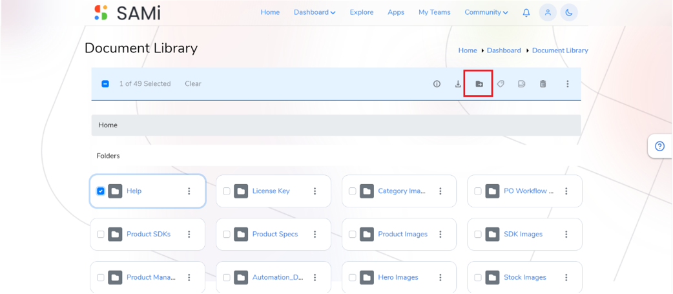Image resolution: width=673 pixels, height=294 pixels.
Task: Open the Stock Images folder link
Action: (x=525, y=278)
